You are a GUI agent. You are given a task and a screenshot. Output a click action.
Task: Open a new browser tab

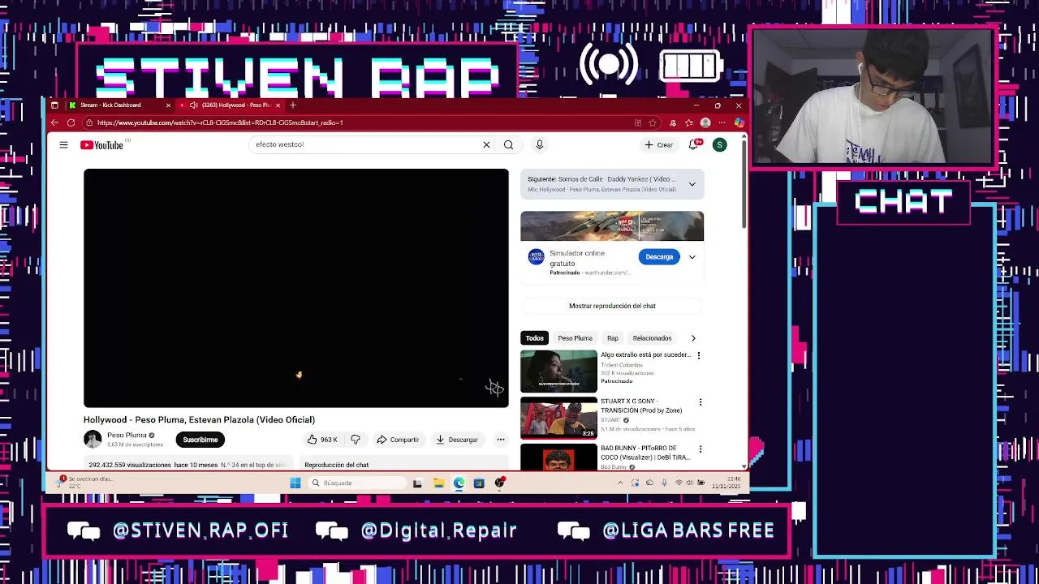click(293, 105)
